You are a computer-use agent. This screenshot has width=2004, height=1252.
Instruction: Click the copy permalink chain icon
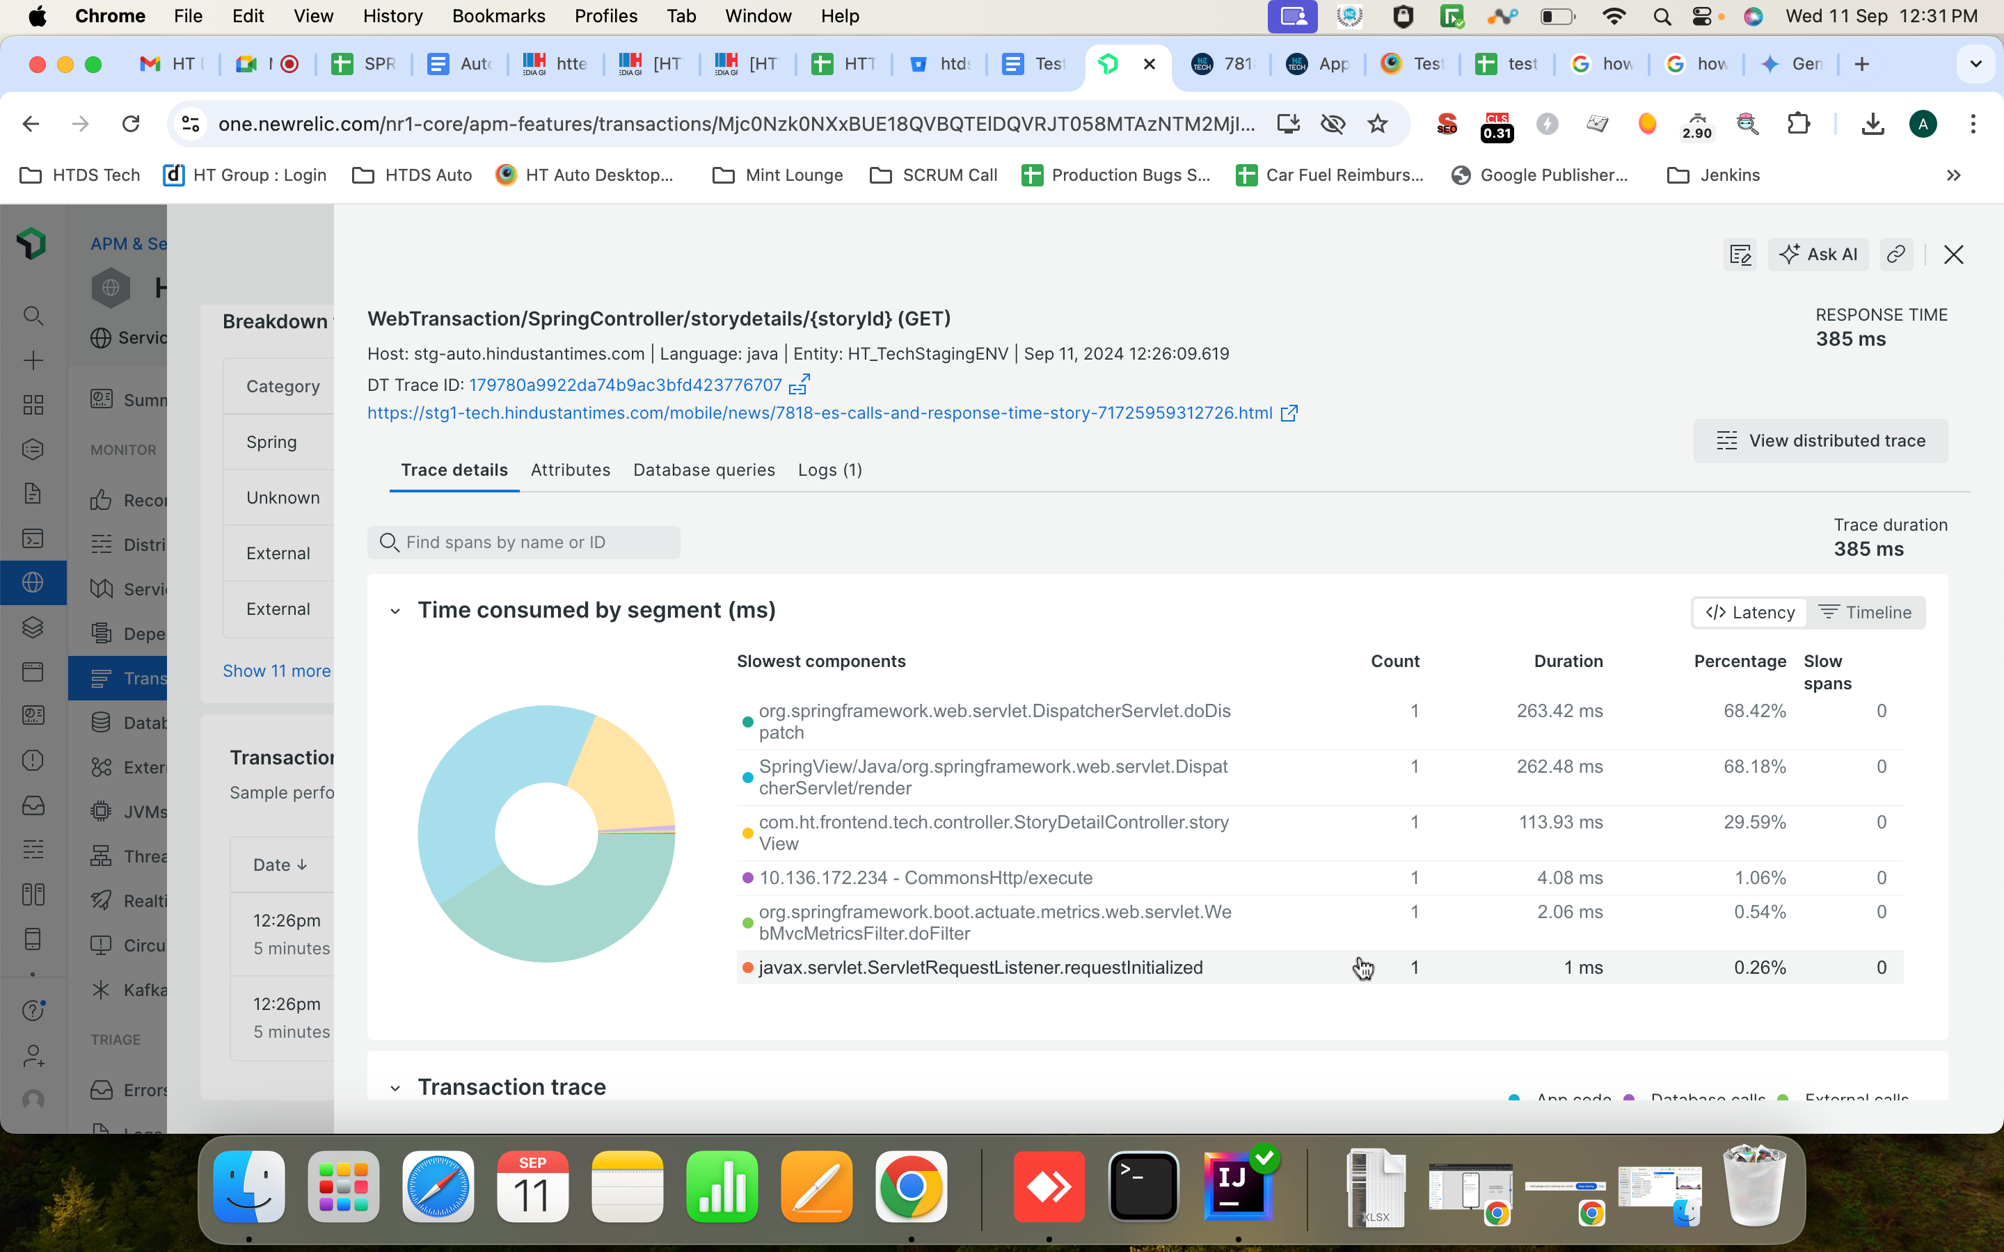(x=1895, y=254)
